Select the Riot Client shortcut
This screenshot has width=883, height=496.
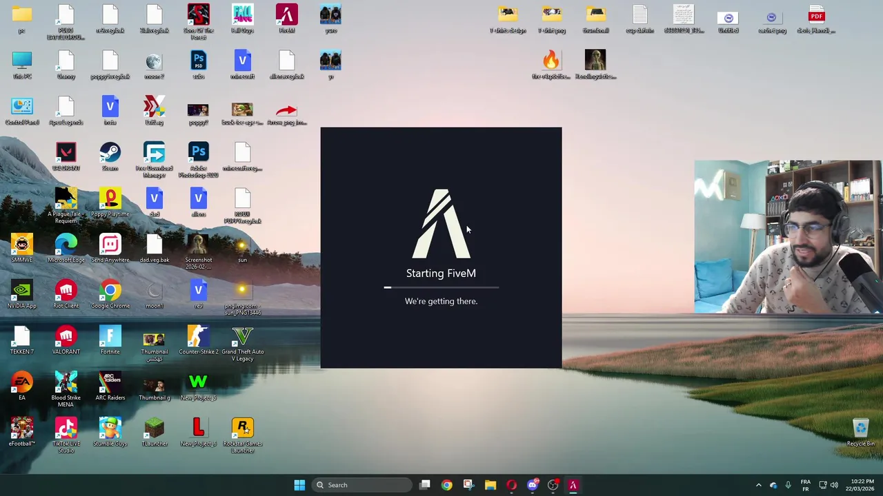tap(66, 294)
